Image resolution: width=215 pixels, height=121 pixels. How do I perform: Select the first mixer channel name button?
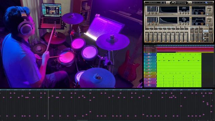click(x=147, y=31)
